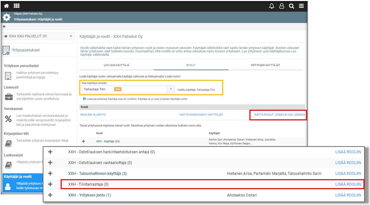Switch to the Yrityksen käyttäjät tab
Viewport: 370px width, 205px height.
click(x=265, y=65)
